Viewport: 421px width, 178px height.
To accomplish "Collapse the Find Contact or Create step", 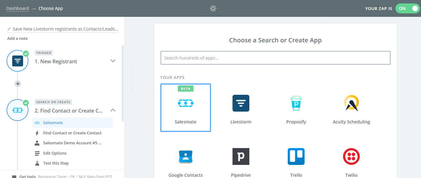I will [113, 110].
